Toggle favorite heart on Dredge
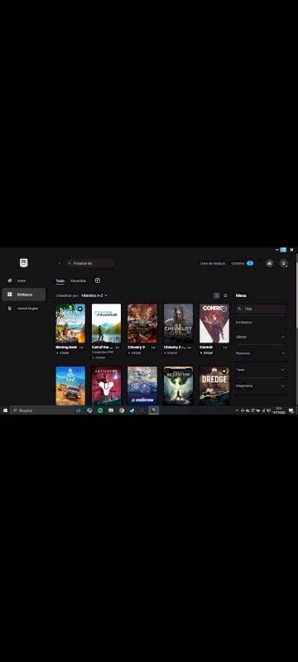 pos(224,371)
